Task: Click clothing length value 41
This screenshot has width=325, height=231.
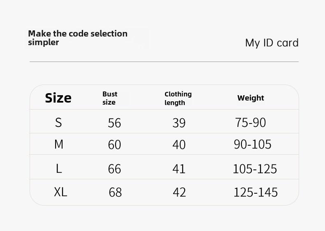Action: tap(179, 169)
